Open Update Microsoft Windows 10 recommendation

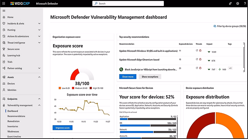pyautogui.click(x=148, y=51)
